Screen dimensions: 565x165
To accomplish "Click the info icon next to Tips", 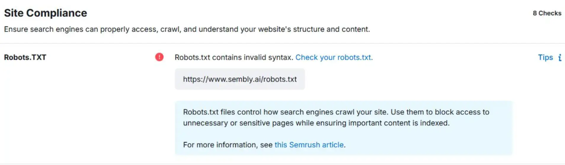I will pyautogui.click(x=560, y=57).
